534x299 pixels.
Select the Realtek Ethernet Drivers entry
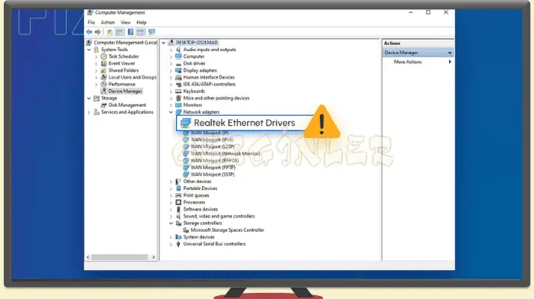(x=245, y=123)
